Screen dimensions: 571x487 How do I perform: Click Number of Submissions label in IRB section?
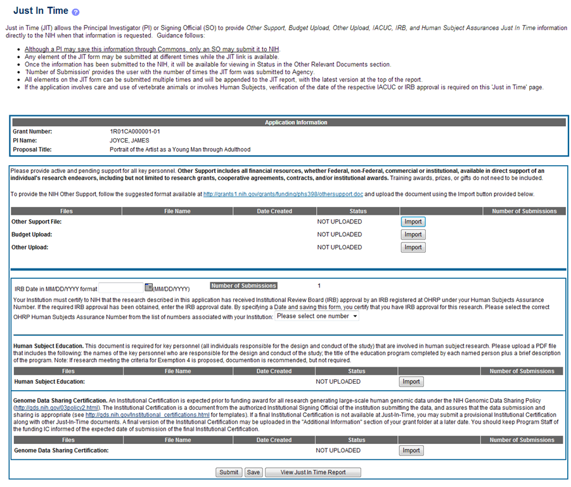243,286
